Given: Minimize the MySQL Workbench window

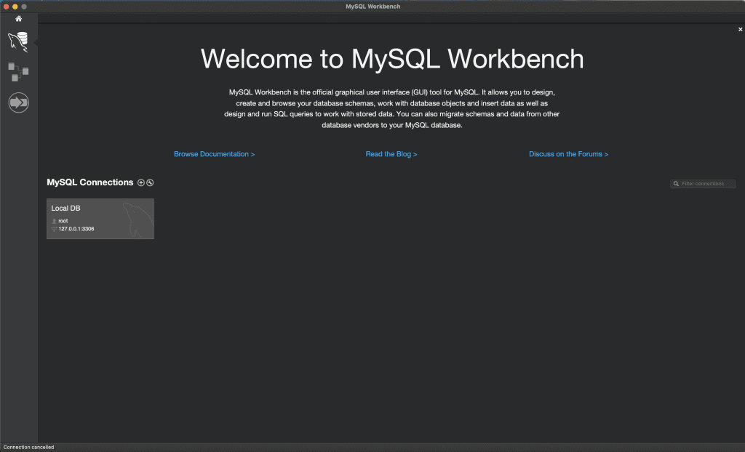Looking at the screenshot, I should point(15,7).
